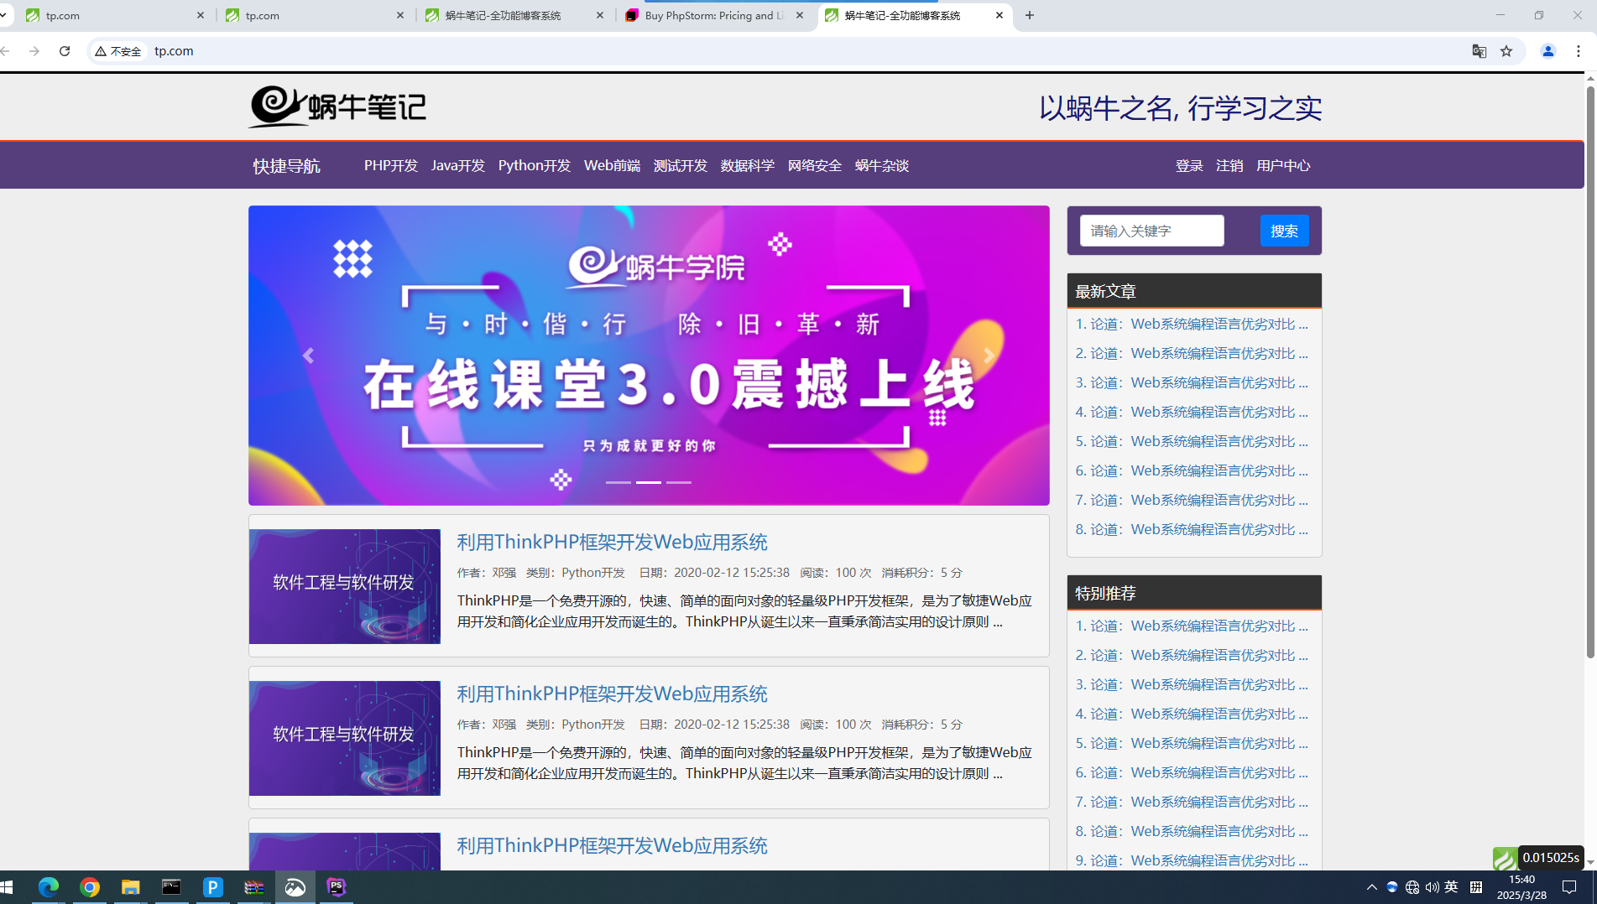Select the third carousel indicator dash
This screenshot has height=904, width=1597.
click(x=679, y=482)
